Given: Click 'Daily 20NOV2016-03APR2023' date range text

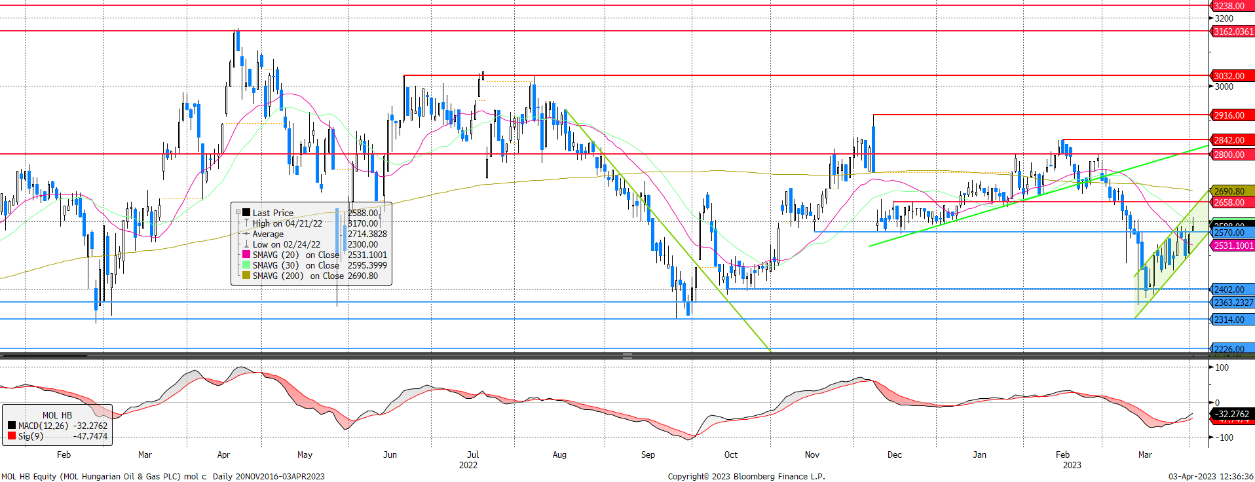Looking at the screenshot, I should tap(269, 476).
